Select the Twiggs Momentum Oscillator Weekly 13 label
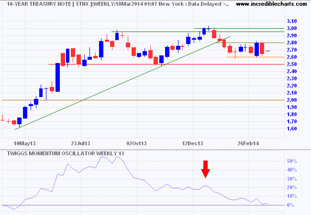Image resolution: width=311 pixels, height=215 pixels. pyautogui.click(x=66, y=153)
